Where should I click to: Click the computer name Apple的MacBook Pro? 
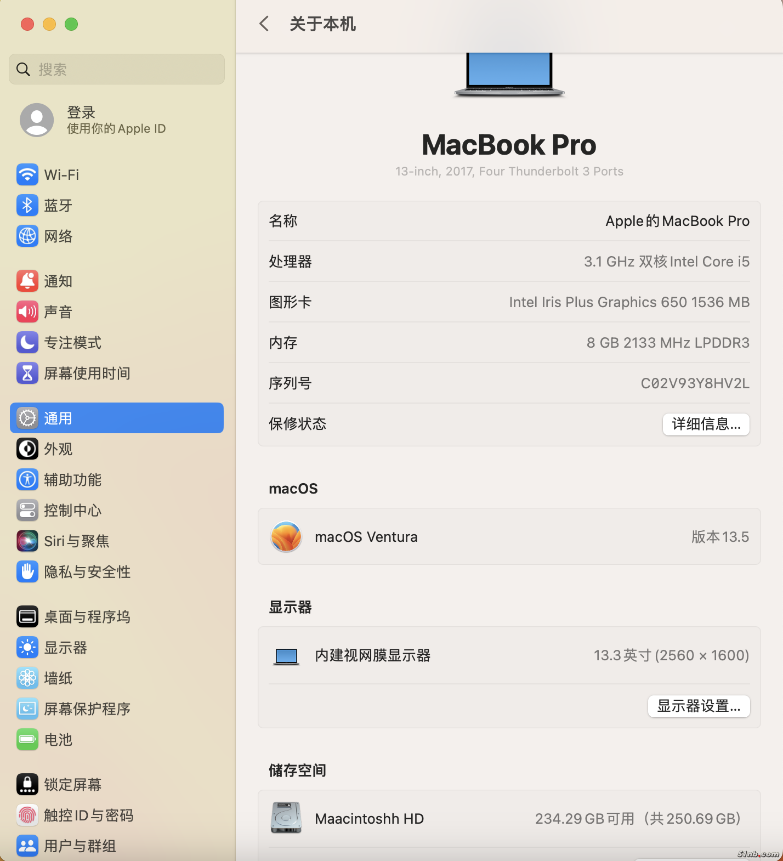coord(677,221)
